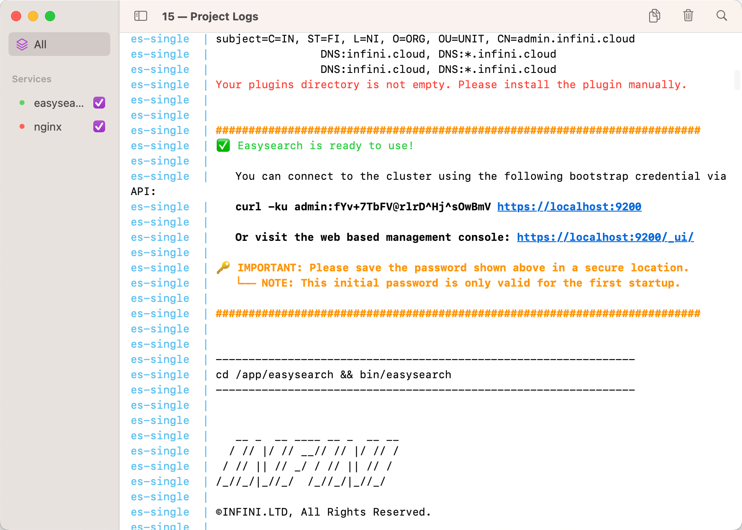Image resolution: width=742 pixels, height=530 pixels.
Task: Click 'cd /app/easysearch && bin/easysearch' line
Action: click(x=333, y=374)
